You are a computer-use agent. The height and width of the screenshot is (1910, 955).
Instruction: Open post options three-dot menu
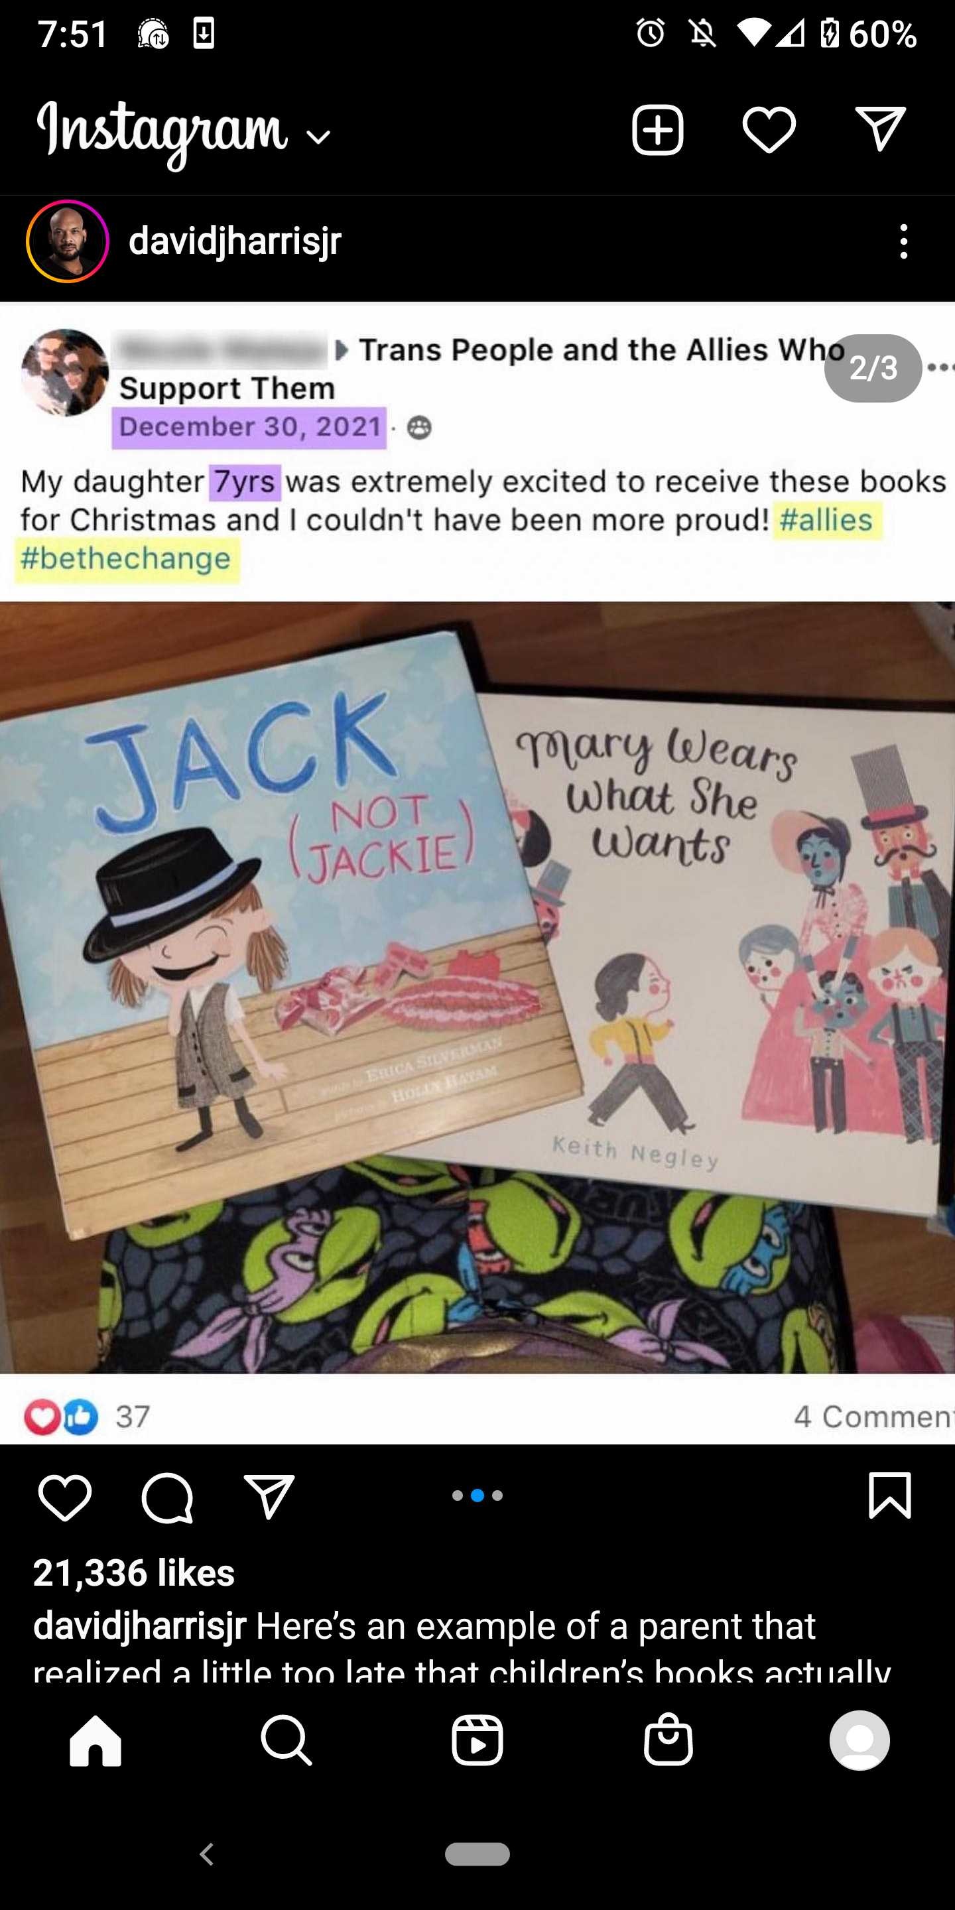click(903, 241)
